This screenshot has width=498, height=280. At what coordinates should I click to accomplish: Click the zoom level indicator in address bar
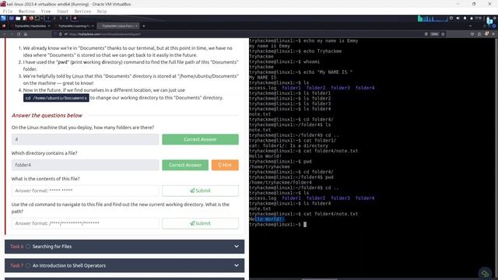[x=434, y=34]
